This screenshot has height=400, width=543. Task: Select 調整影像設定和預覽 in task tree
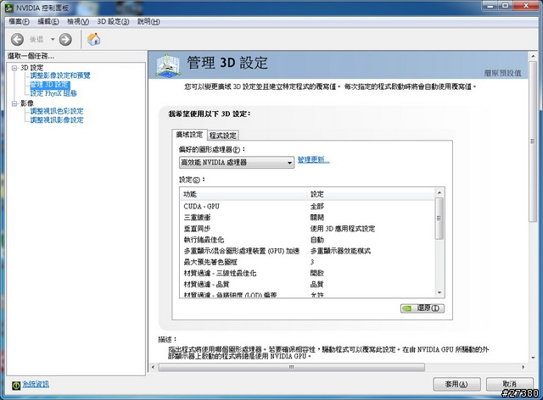(x=60, y=75)
